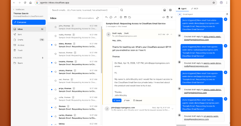Move thread using the folder icon
The height and width of the screenshot is (126, 241).
pyautogui.click(x=130, y=17)
